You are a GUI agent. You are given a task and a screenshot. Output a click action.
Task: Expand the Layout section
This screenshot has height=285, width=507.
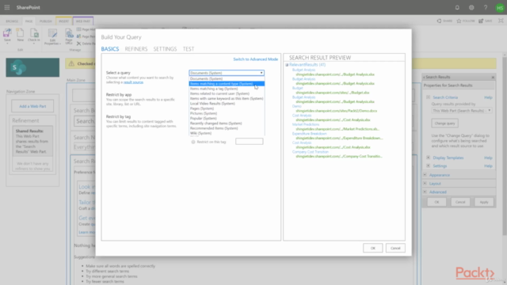(x=425, y=183)
